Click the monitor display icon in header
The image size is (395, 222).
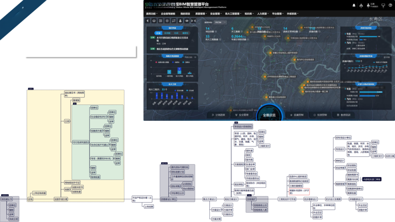tap(383, 5)
